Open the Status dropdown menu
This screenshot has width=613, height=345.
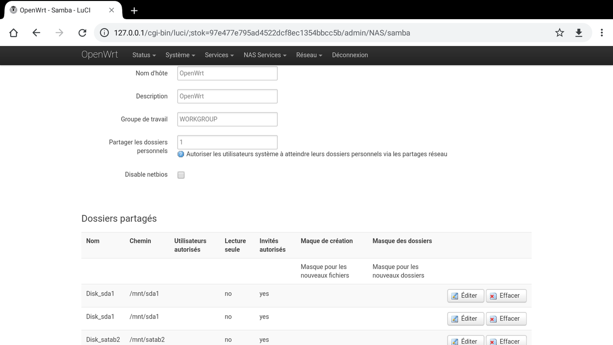pyautogui.click(x=143, y=55)
